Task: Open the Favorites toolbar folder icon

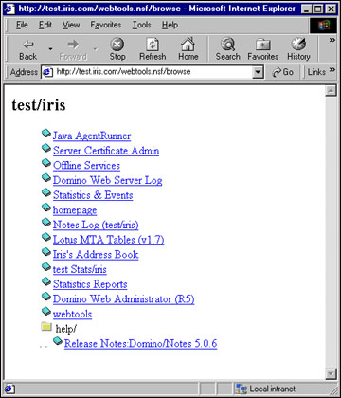Action: click(262, 45)
